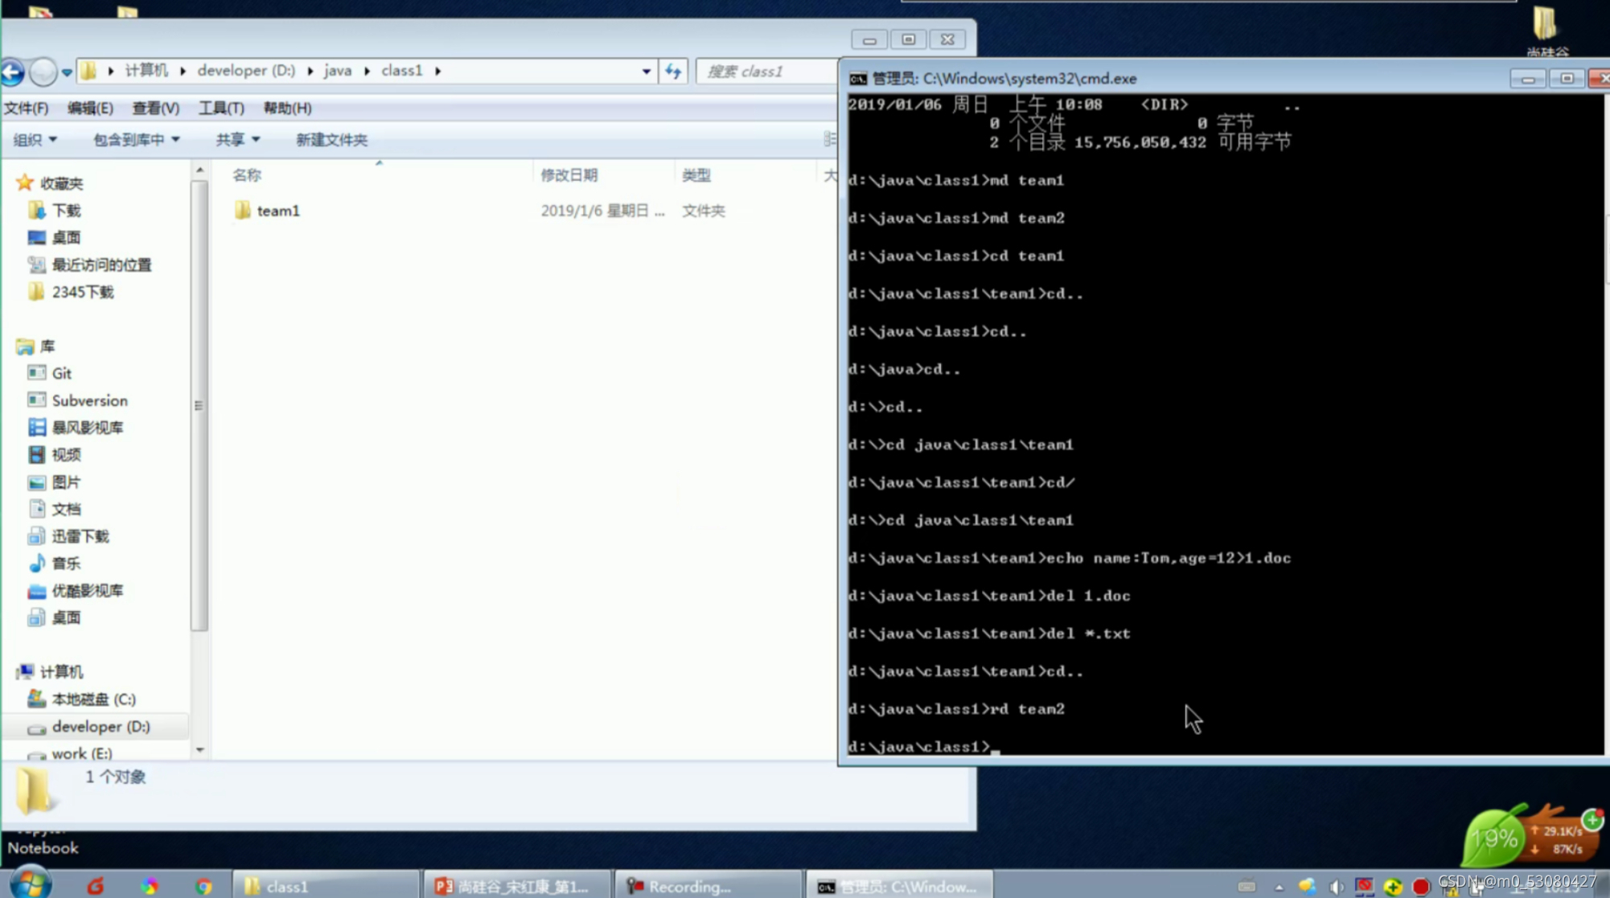Screen dimensions: 1610x898
Task: Select developer (D:) drive in tree
Action: coord(100,727)
